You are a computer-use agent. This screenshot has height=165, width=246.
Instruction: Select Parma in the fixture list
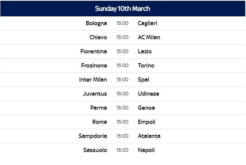(98, 108)
